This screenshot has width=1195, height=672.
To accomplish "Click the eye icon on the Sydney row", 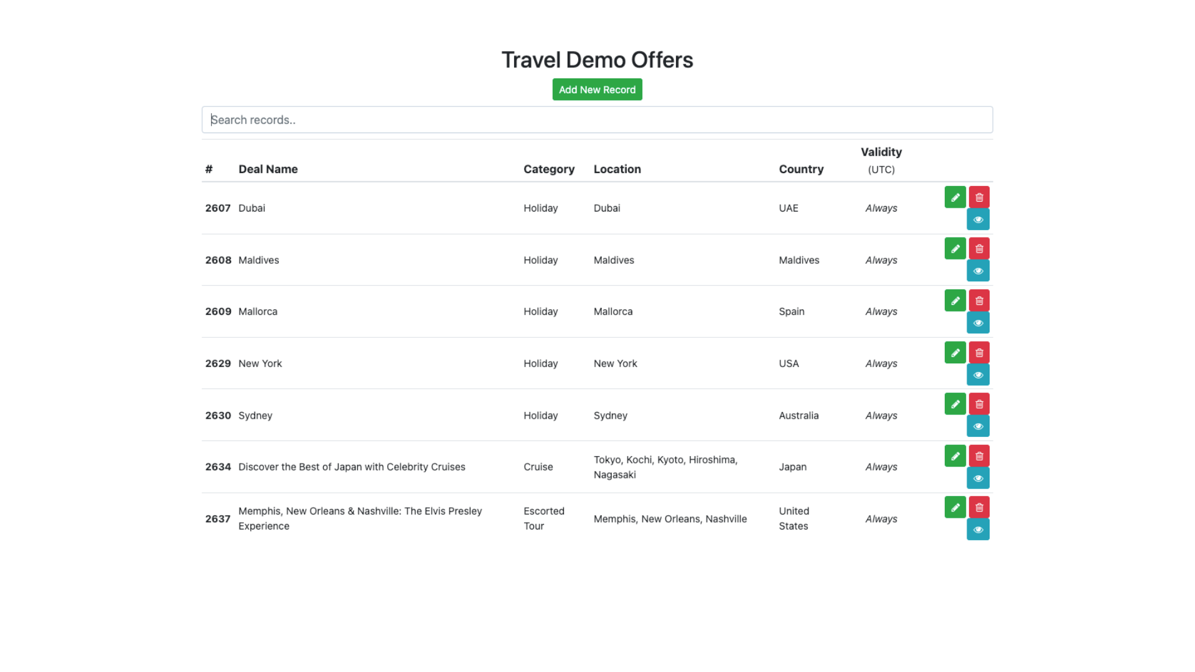I will (x=978, y=426).
